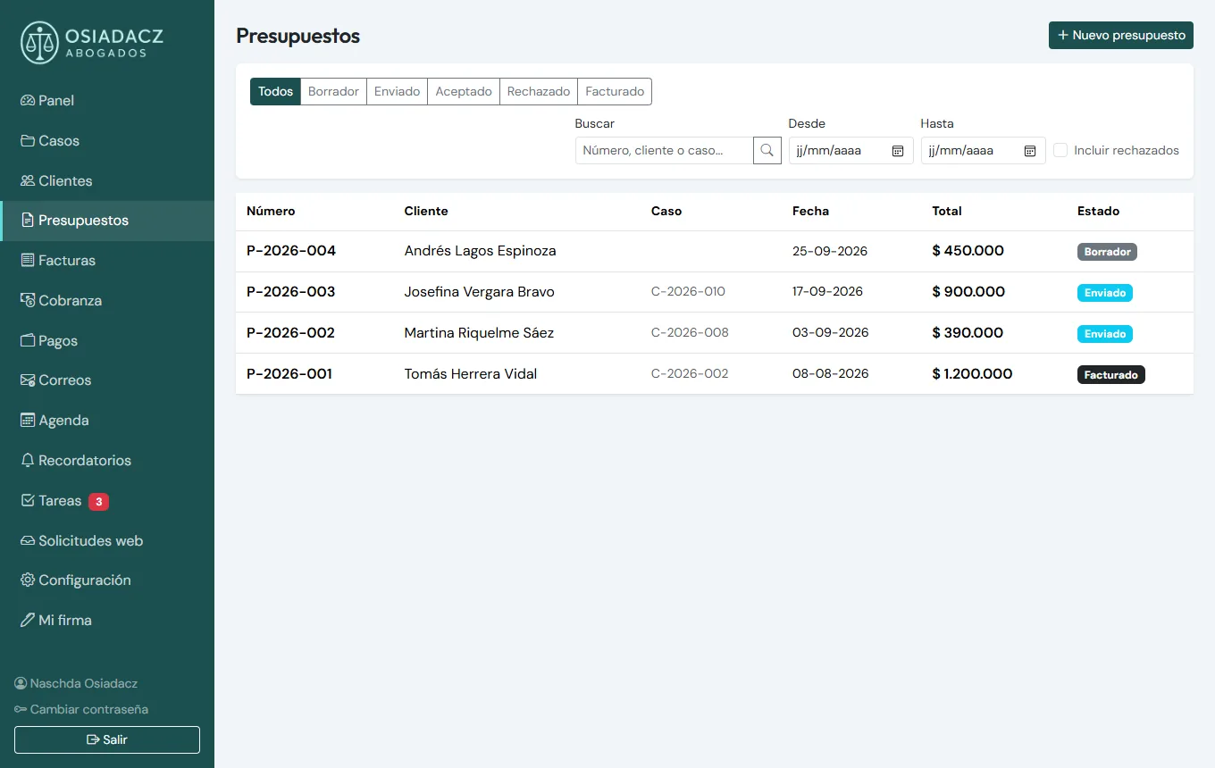Click case number C-2026-008
The height and width of the screenshot is (768, 1215).
tap(690, 333)
